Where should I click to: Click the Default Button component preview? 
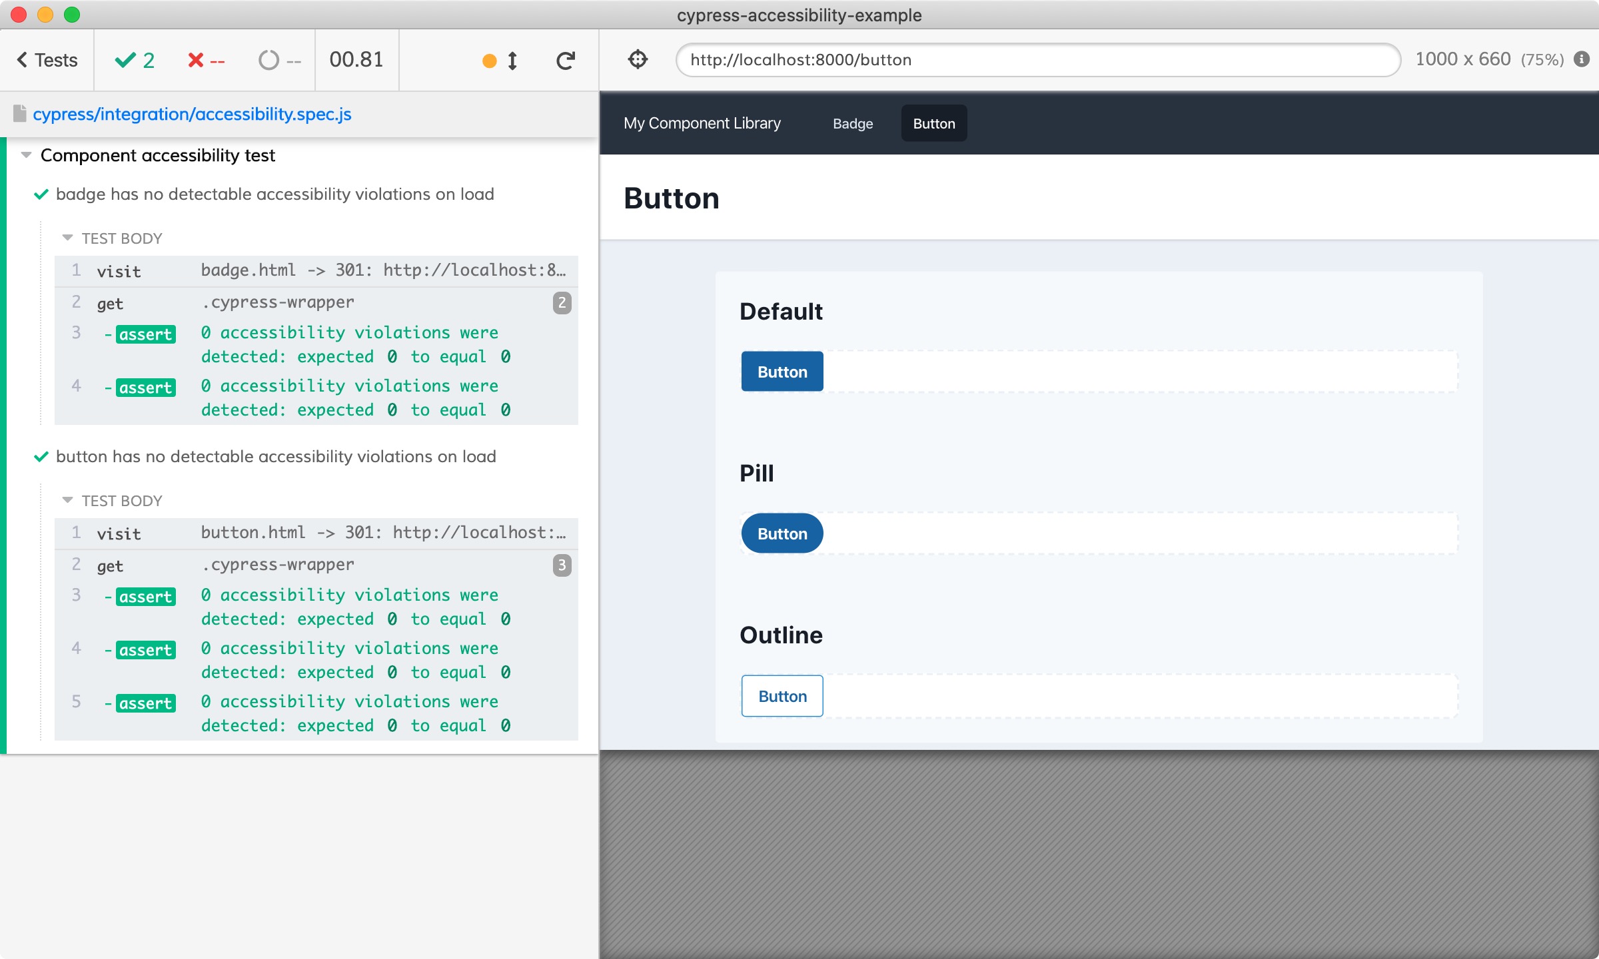click(782, 371)
